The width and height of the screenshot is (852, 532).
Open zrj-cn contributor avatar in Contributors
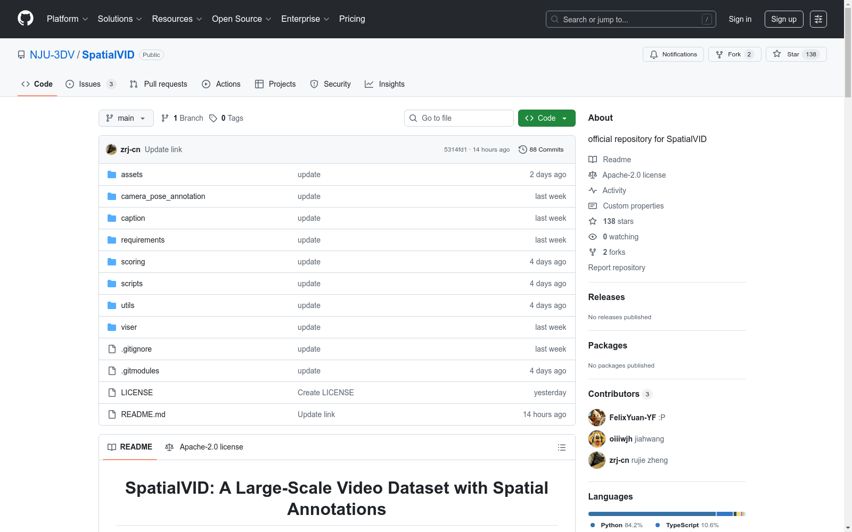tap(597, 460)
